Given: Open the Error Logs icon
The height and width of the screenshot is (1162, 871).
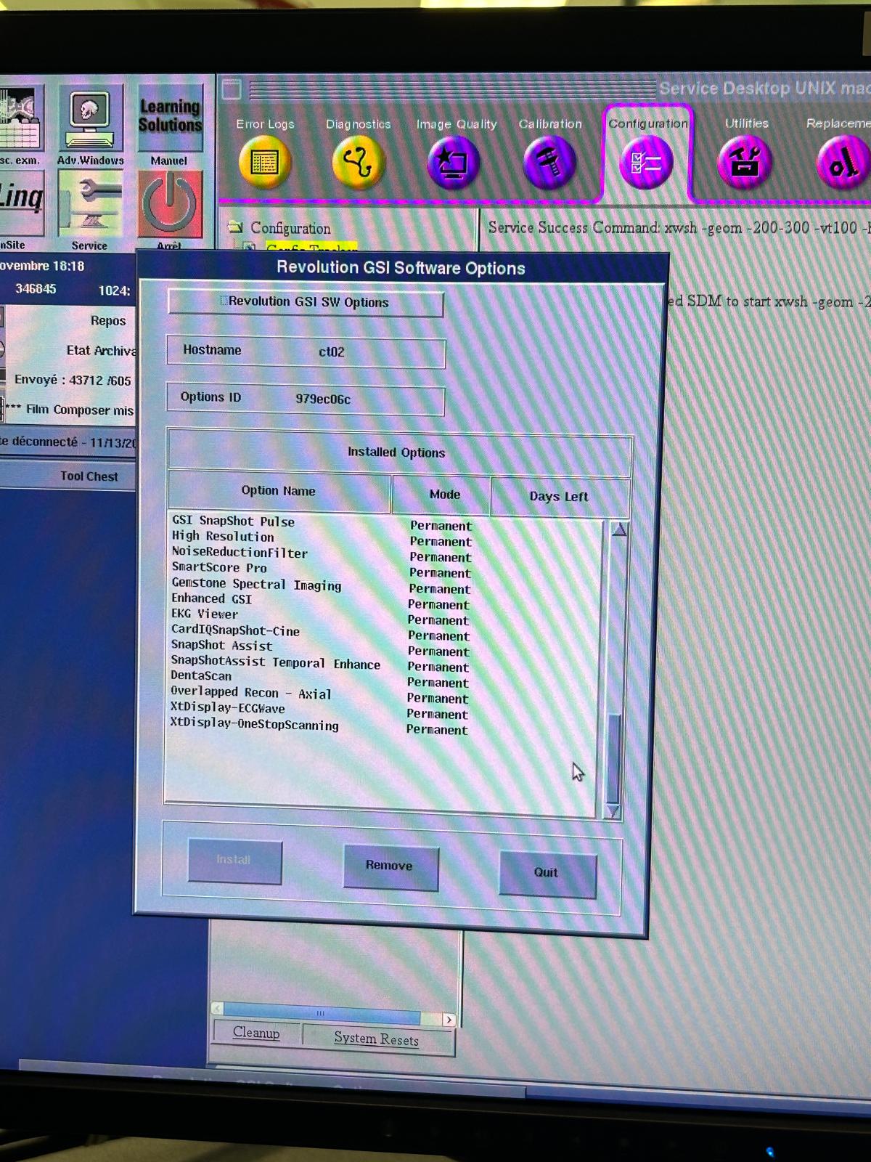Looking at the screenshot, I should 264,161.
